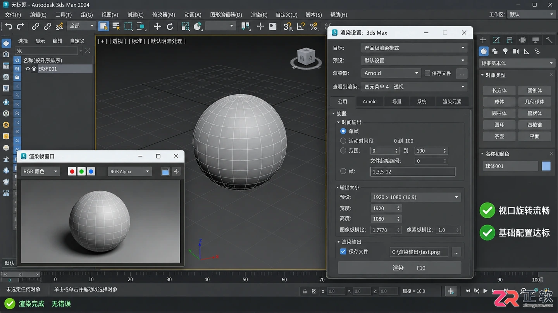
Task: Open the 查看到渲染 view dropdown
Action: click(414, 87)
